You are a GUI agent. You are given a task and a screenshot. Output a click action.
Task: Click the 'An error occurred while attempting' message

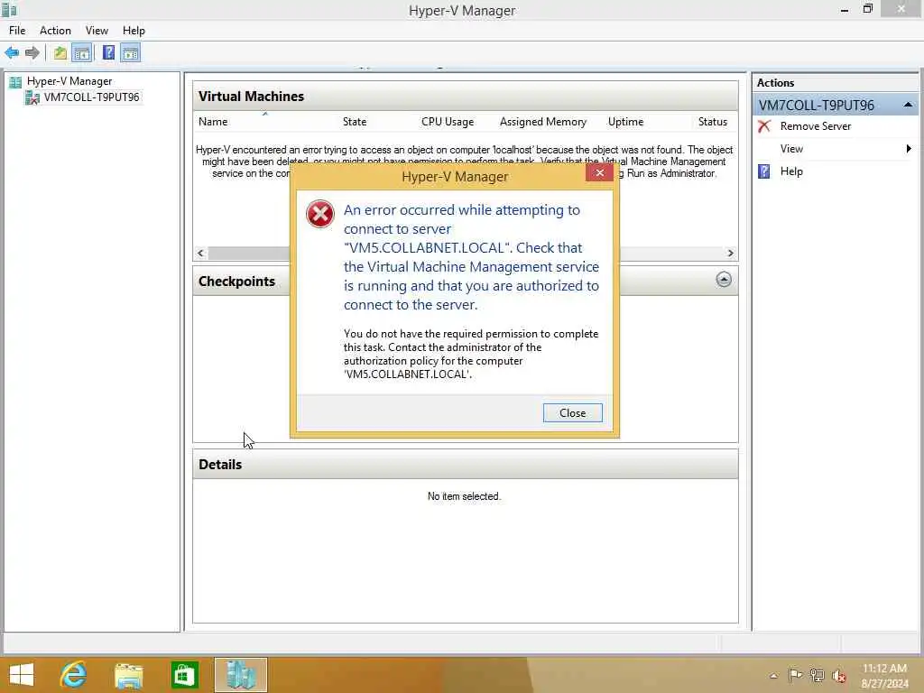point(471,257)
